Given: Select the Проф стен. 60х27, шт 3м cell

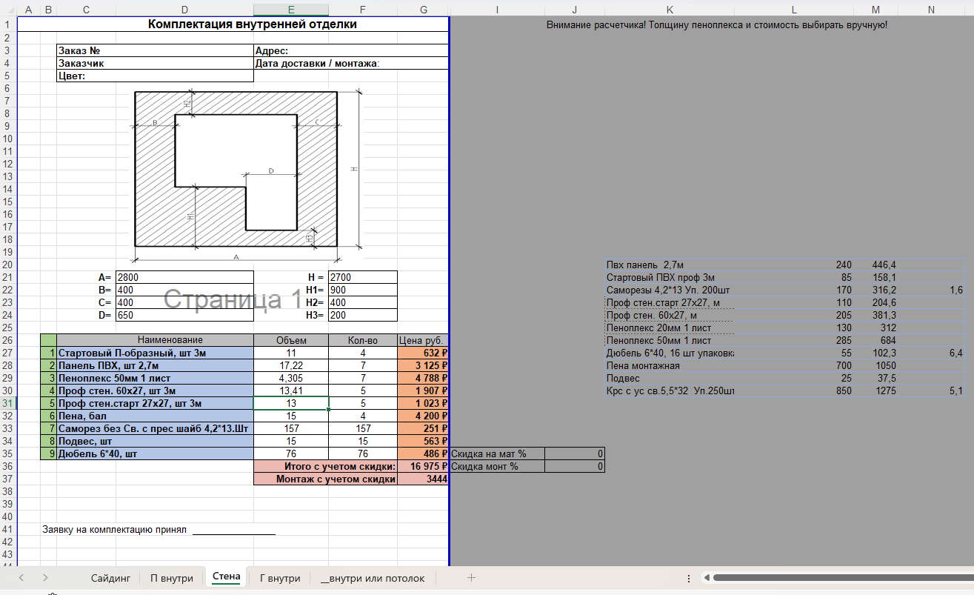Looking at the screenshot, I should tap(155, 390).
